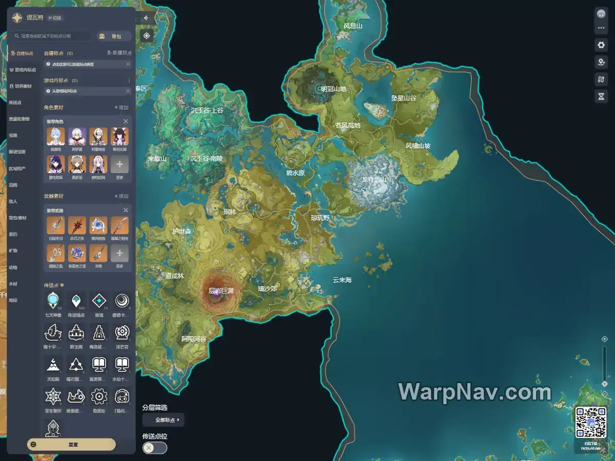
Task: Jump to the 木材 sidebar category
Action: [13, 284]
